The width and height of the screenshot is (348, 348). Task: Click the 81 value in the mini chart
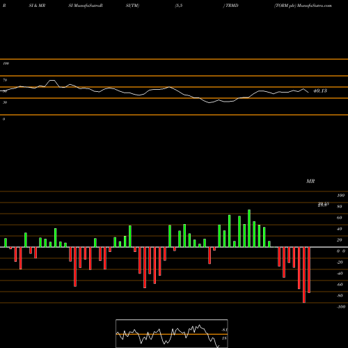pos(224,330)
